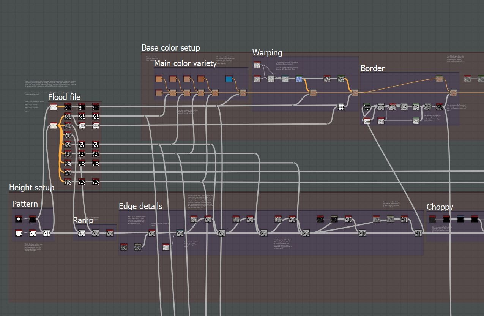484x316 pixels.
Task: Select the white disc shape node in Pattern
Action: click(x=19, y=232)
